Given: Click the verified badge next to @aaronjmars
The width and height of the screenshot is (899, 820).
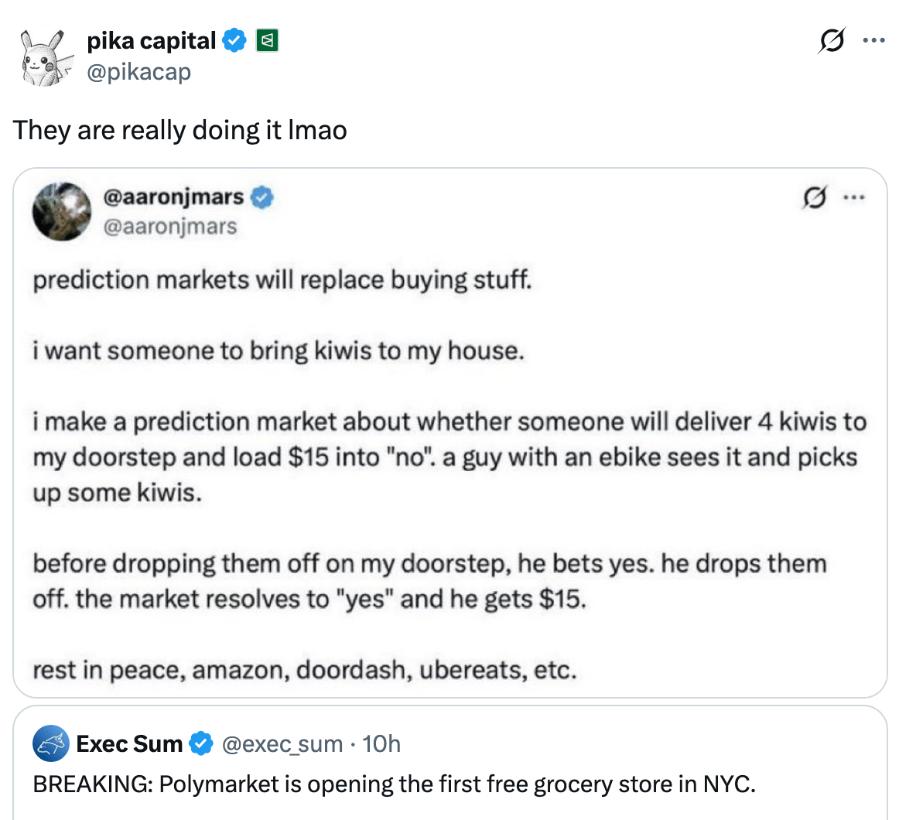Looking at the screenshot, I should [263, 197].
